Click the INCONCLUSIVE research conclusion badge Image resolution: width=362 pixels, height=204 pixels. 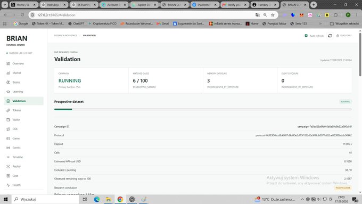click(343, 188)
